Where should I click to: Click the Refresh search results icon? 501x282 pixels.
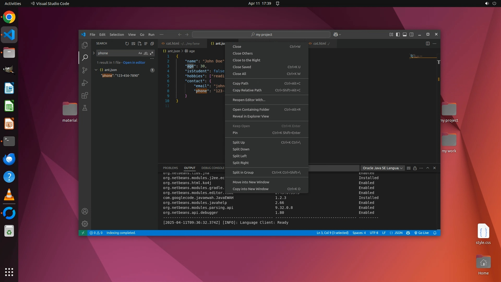click(x=127, y=44)
